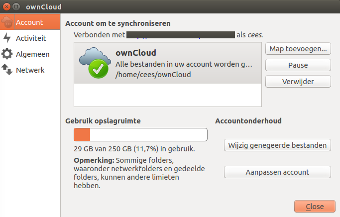
Task: Click the storage usage progress bar
Action: pyautogui.click(x=140, y=135)
